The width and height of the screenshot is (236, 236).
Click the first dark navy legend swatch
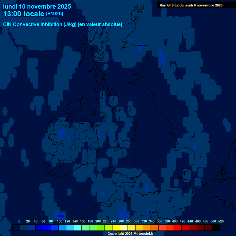pyautogui.click(x=16, y=227)
